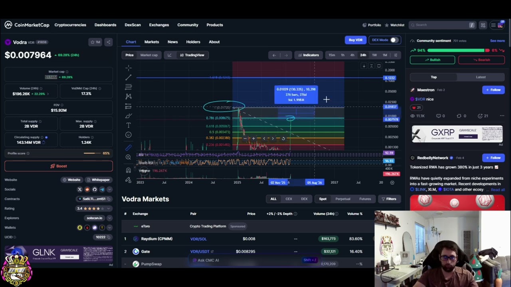Set chart interval to 4h

pyautogui.click(x=352, y=55)
